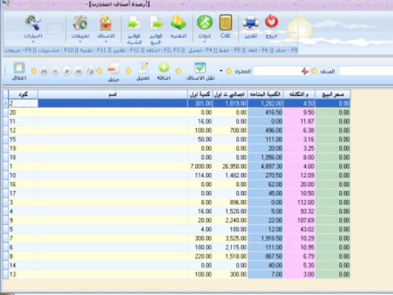Go to the previous record navigation button
This screenshot has height=295, width=393.
click(55, 71)
